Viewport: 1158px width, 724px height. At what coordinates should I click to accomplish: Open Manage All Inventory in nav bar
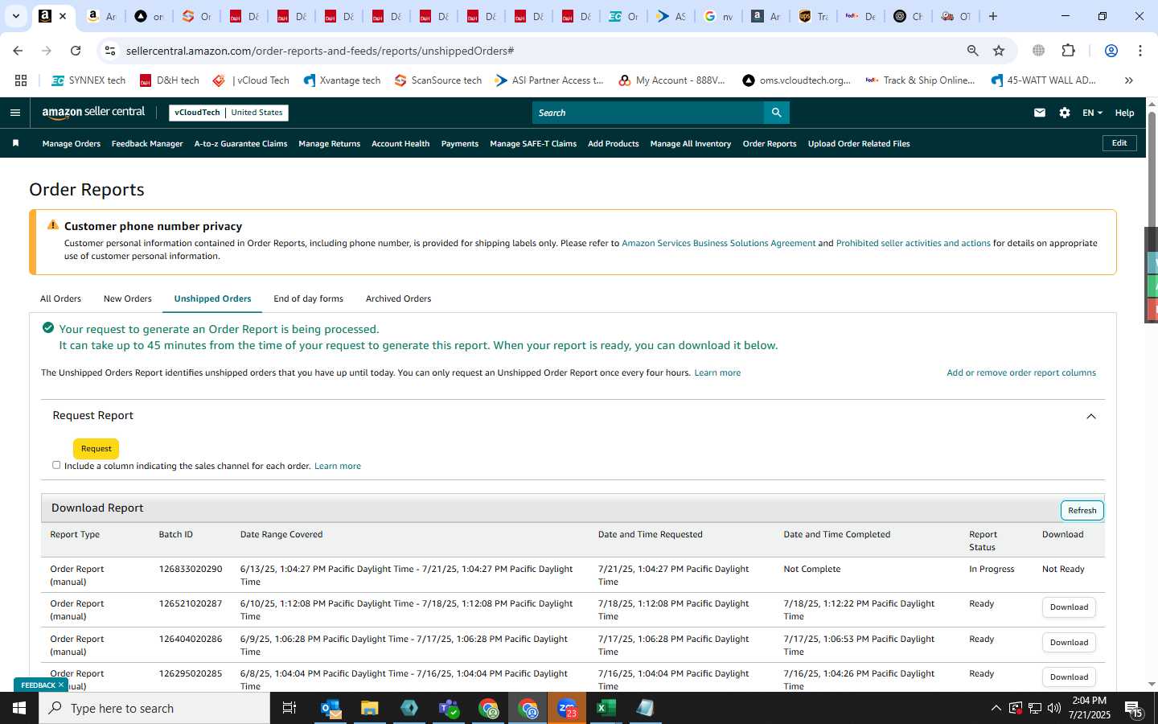(x=690, y=144)
